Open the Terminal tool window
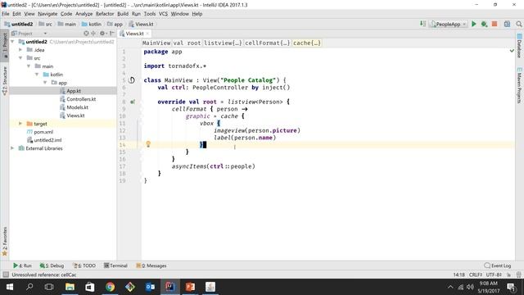The image size is (524, 295). [115, 265]
